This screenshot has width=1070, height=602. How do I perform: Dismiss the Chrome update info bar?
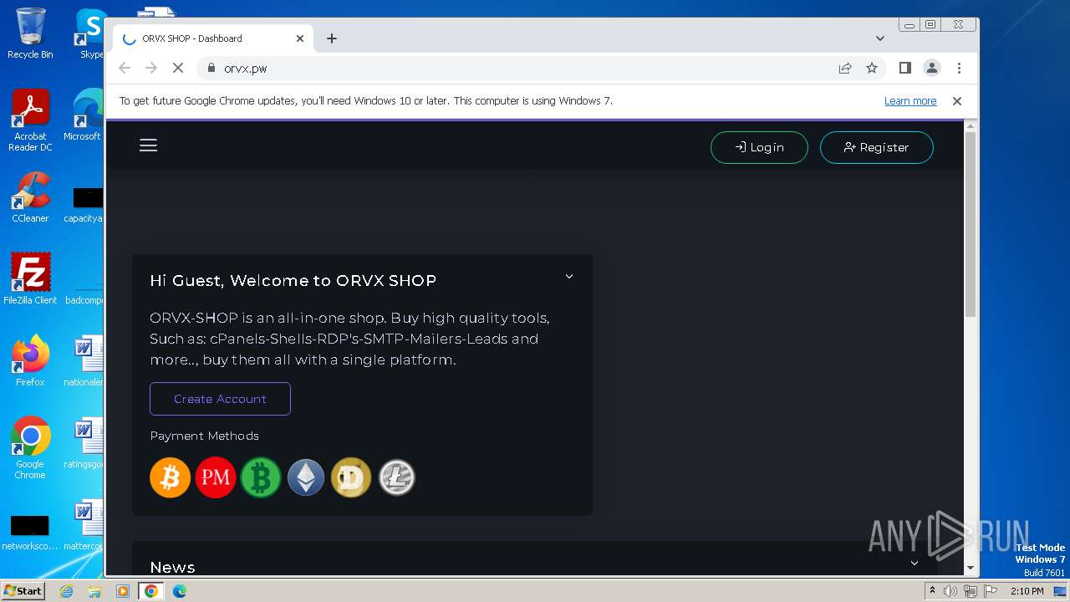point(957,101)
